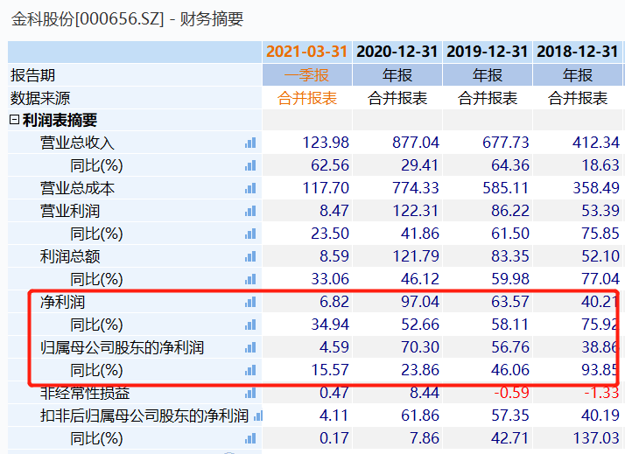Select the 2019-12-31 column header
Image resolution: width=625 pixels, height=454 pixels.
coord(487,52)
